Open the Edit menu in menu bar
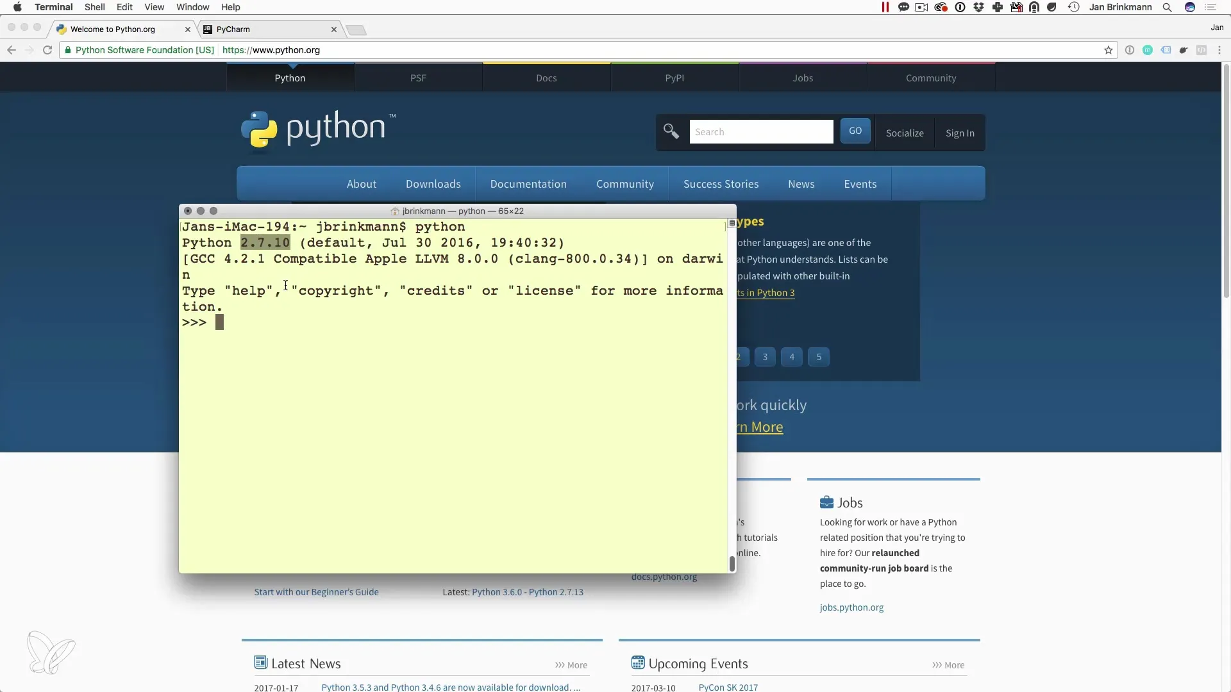 click(x=124, y=7)
